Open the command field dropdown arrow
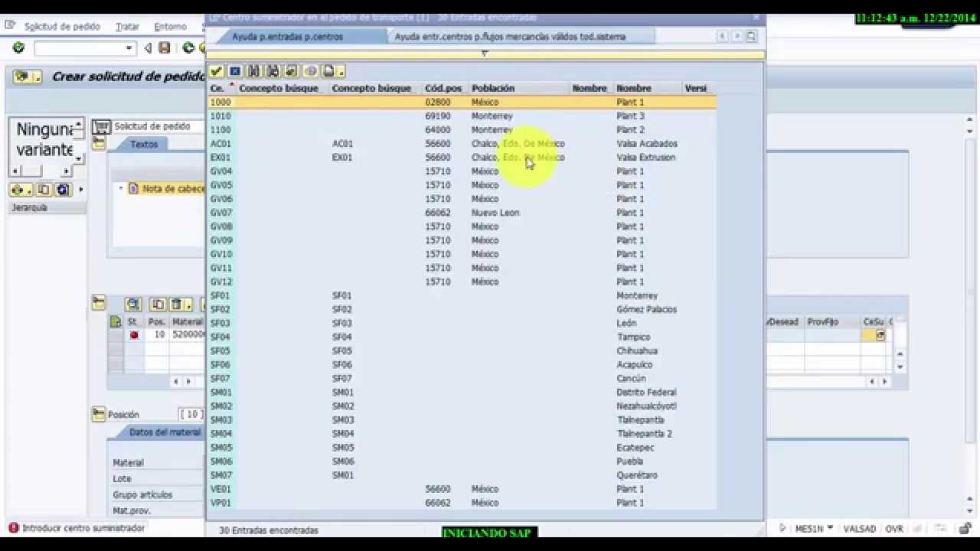 click(x=129, y=48)
